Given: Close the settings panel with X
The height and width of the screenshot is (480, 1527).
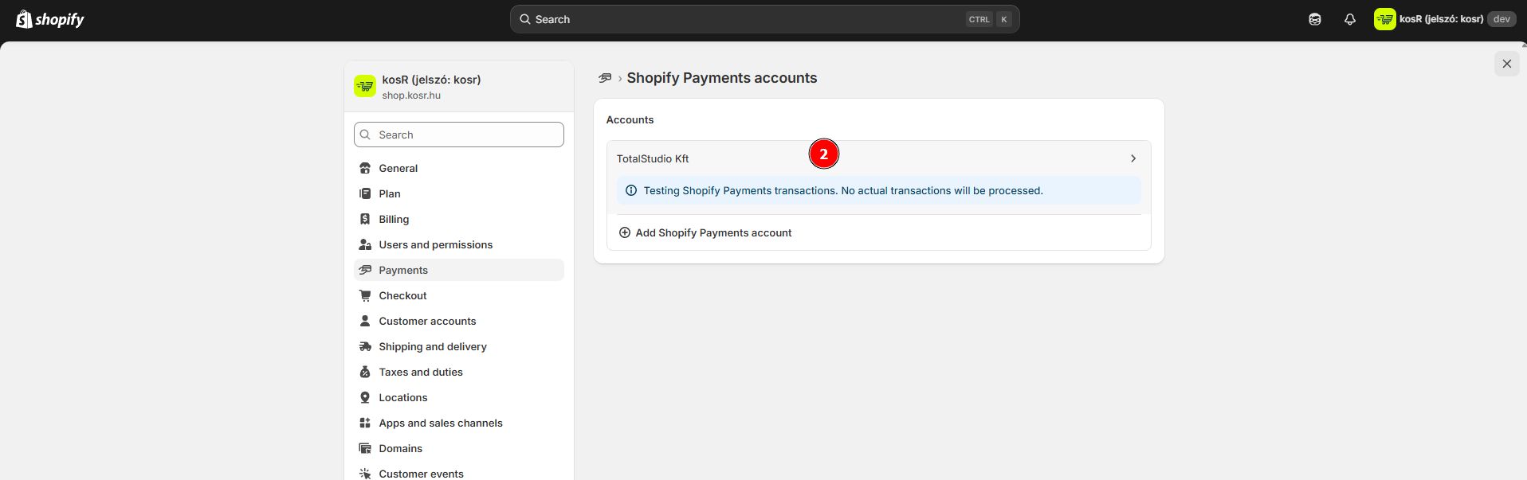Looking at the screenshot, I should [1506, 64].
